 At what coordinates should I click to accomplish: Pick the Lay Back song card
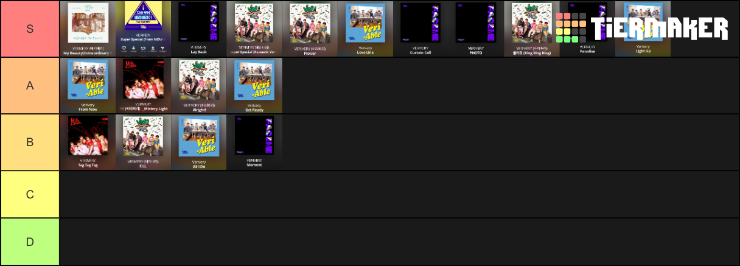[198, 29]
